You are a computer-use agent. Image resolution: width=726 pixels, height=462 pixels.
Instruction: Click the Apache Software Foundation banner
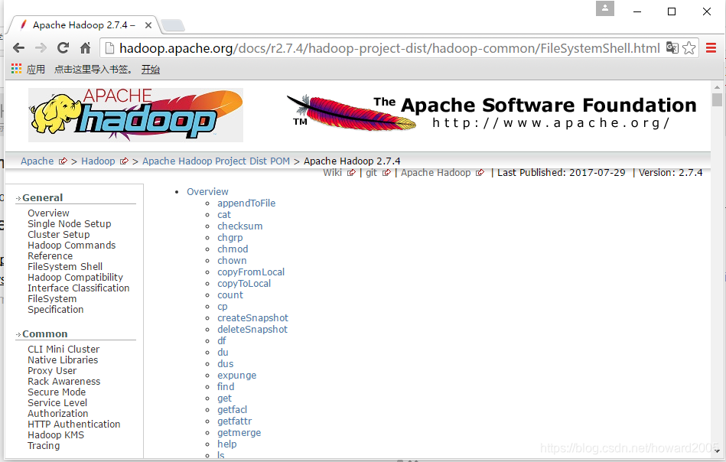pyautogui.click(x=491, y=113)
